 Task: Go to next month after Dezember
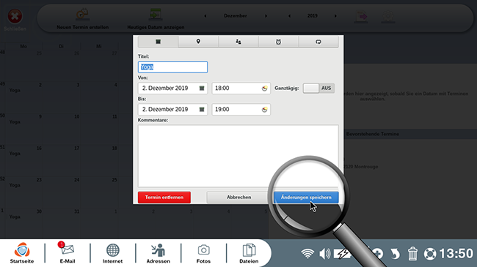266,16
